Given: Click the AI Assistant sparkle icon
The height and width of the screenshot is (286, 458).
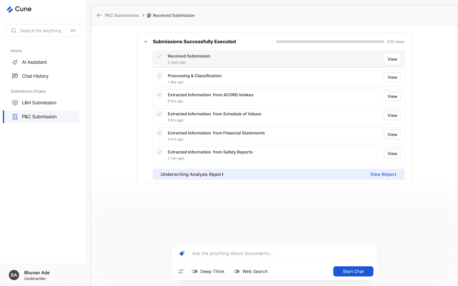Looking at the screenshot, I should click(15, 62).
